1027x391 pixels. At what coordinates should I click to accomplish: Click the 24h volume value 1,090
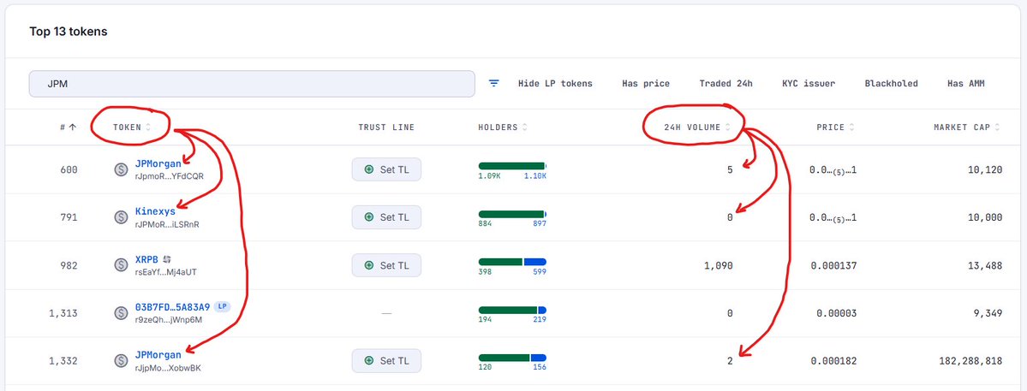point(718,265)
